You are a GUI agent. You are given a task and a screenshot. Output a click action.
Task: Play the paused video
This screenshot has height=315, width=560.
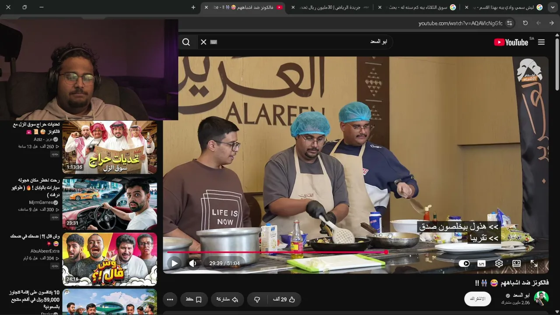(x=174, y=263)
